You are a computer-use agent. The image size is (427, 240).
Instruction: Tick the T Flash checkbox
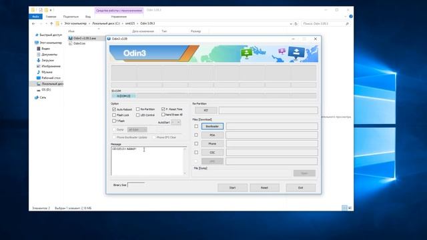click(x=114, y=121)
